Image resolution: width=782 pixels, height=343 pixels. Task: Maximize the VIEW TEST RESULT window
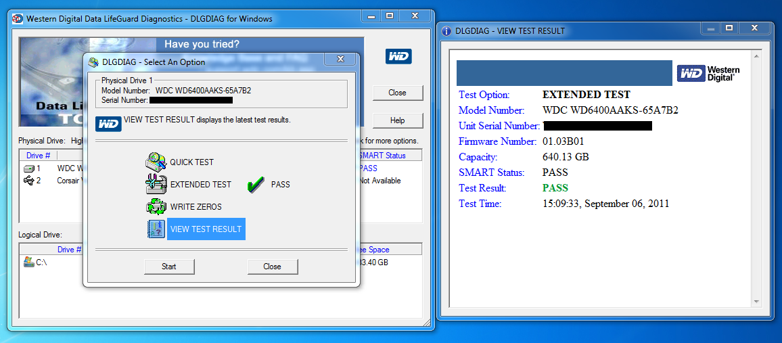(x=729, y=28)
